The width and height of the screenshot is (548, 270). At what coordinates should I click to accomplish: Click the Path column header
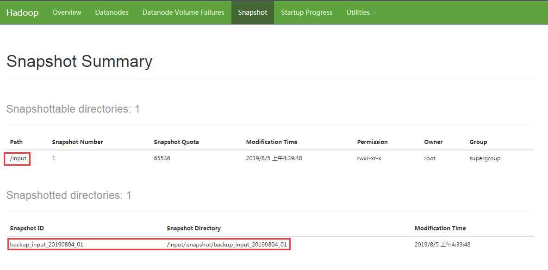click(16, 142)
